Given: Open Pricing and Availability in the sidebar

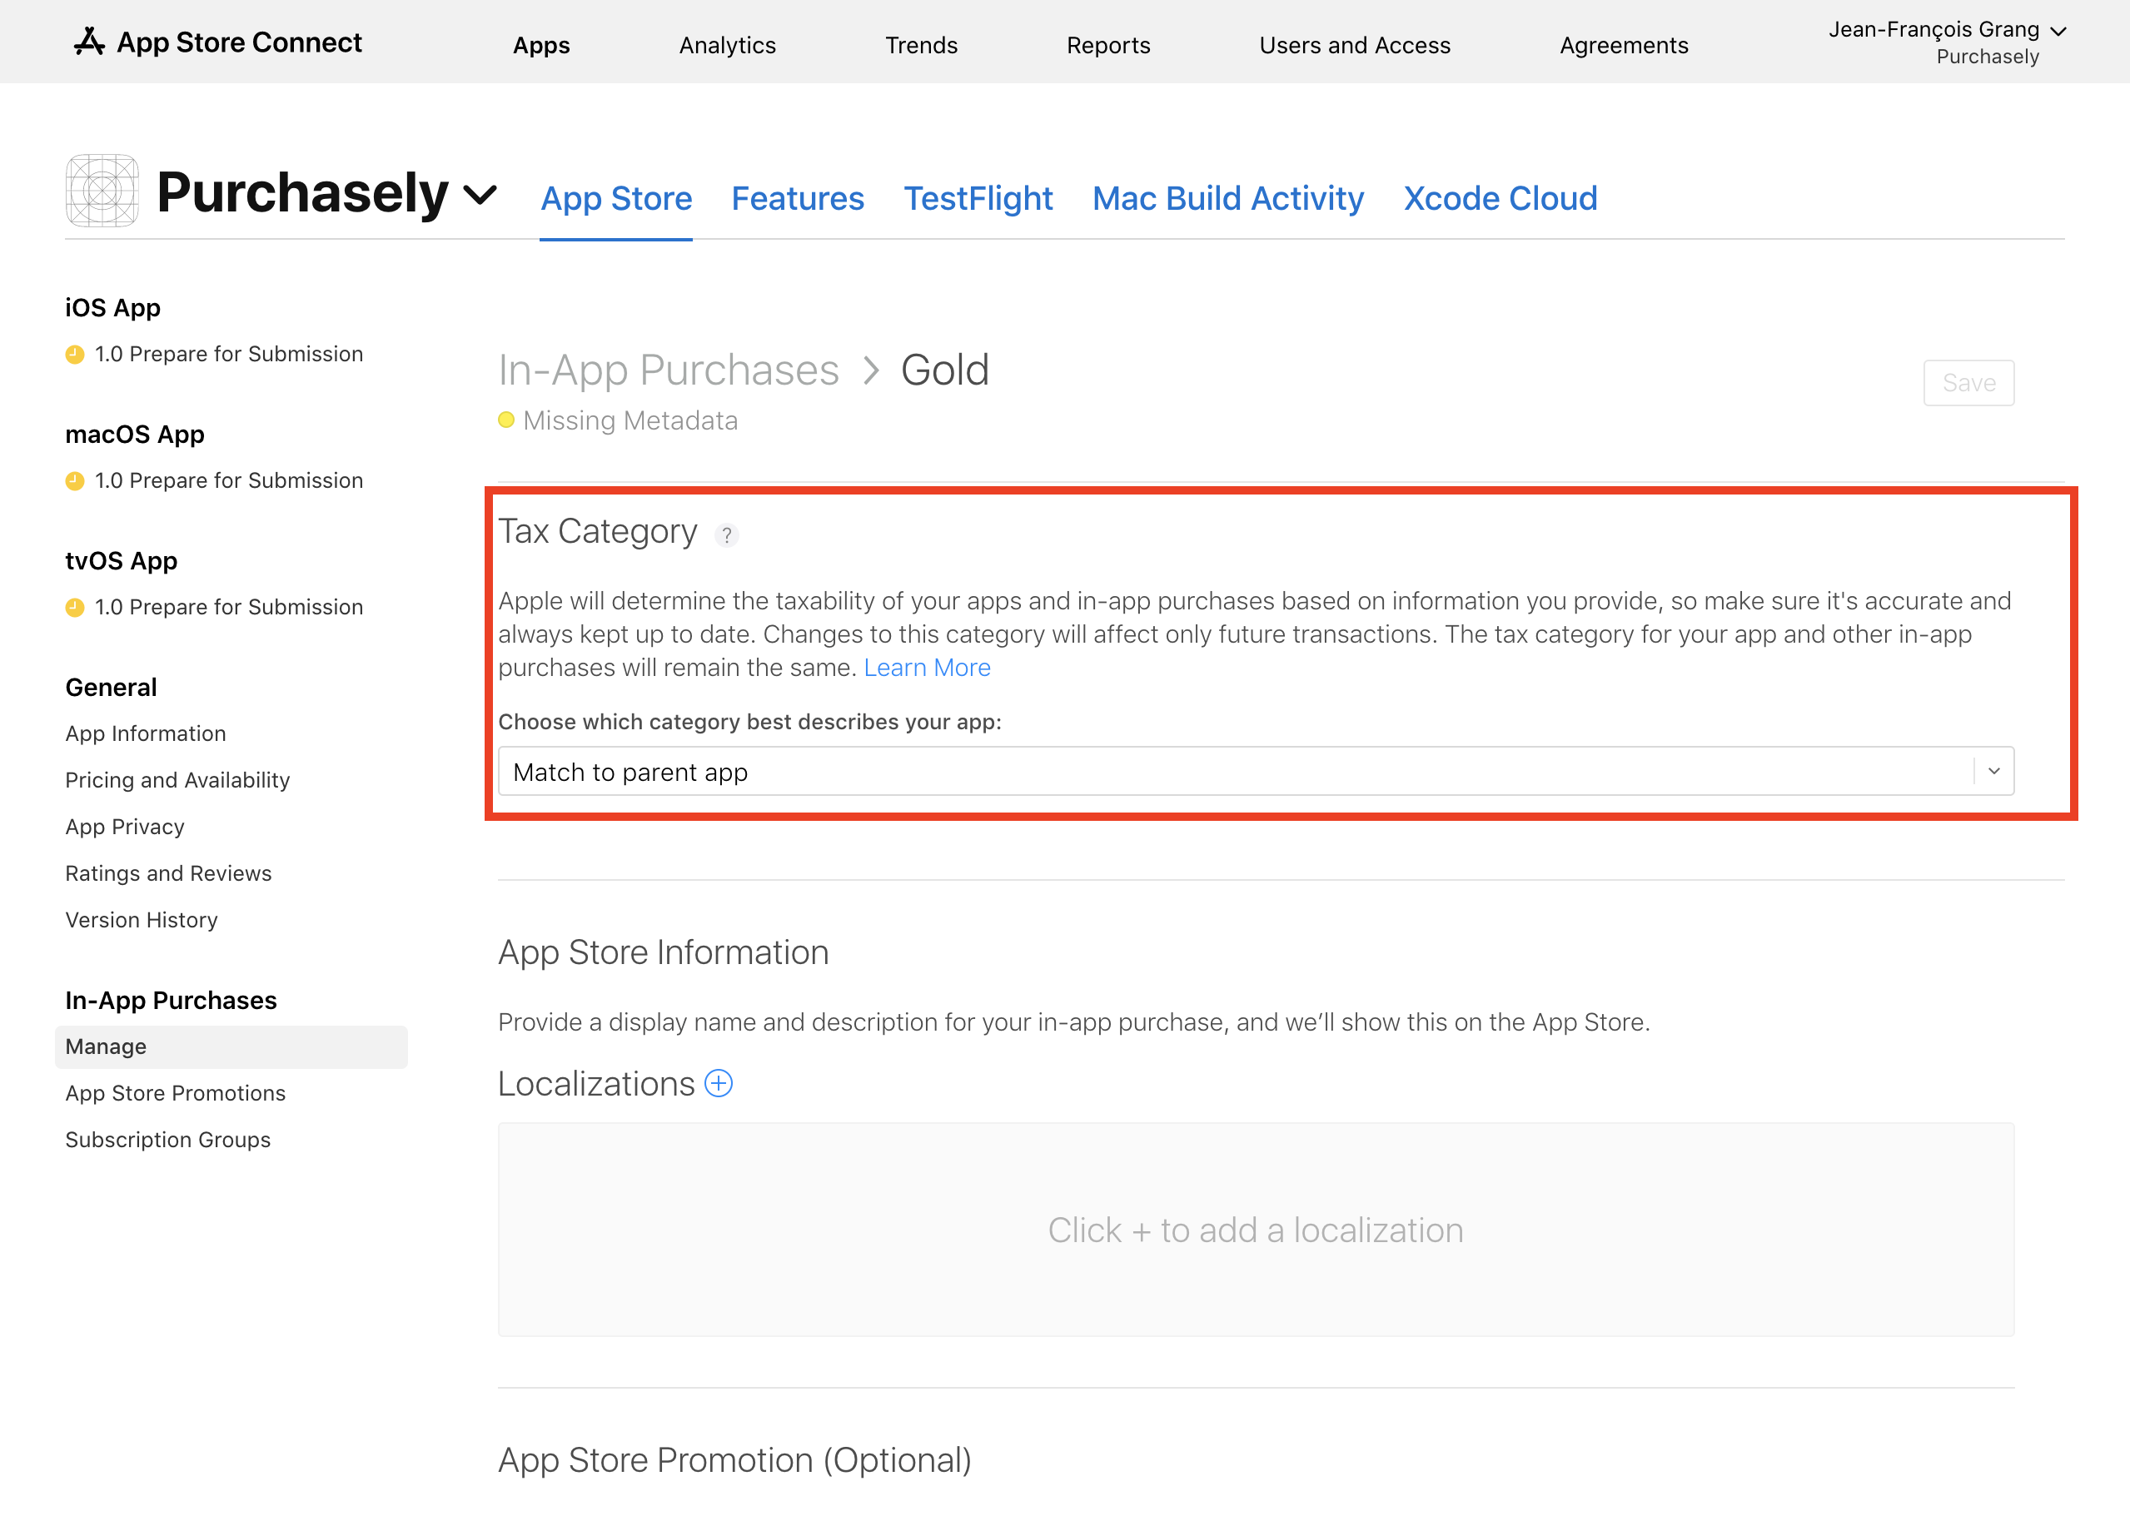Looking at the screenshot, I should coord(177,780).
